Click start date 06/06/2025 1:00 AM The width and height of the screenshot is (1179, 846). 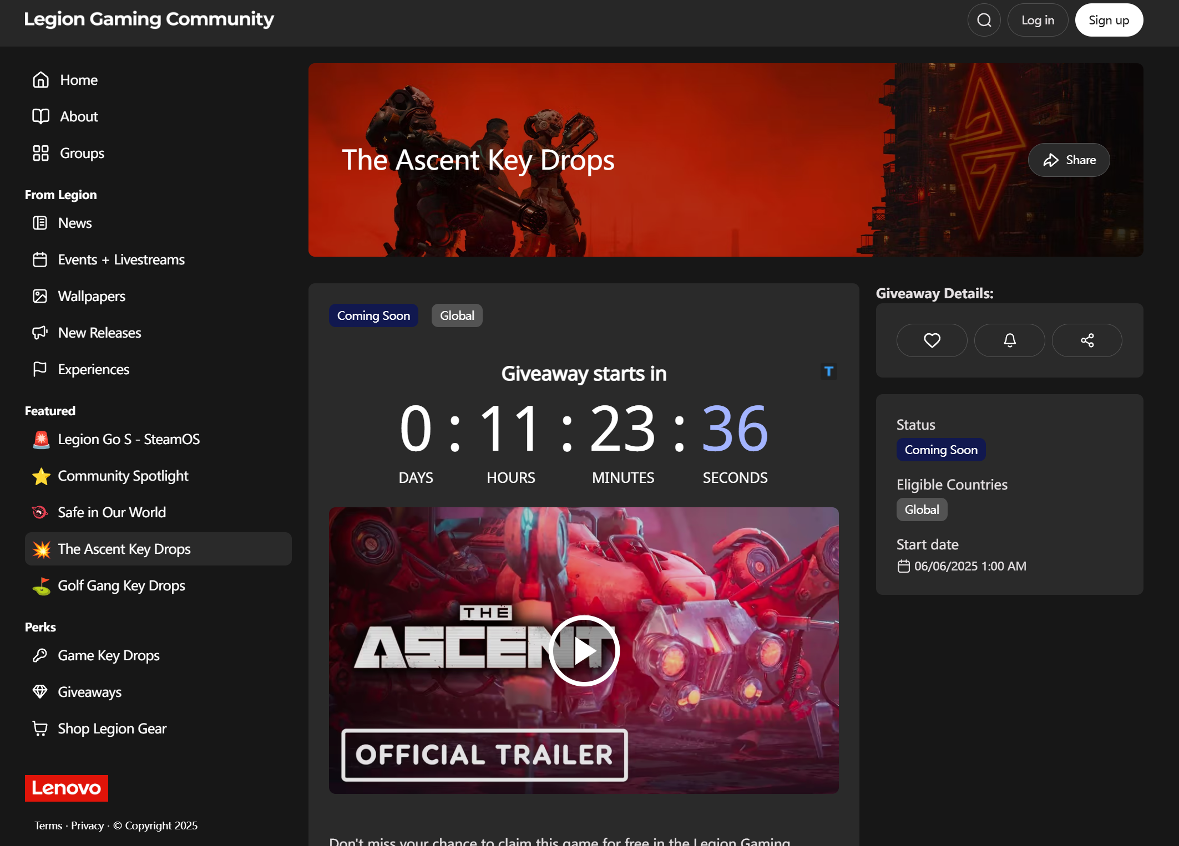(970, 566)
